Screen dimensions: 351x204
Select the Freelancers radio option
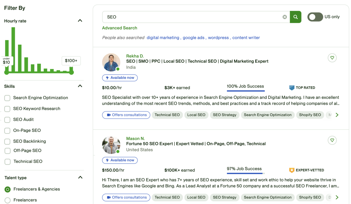pyautogui.click(x=7, y=200)
